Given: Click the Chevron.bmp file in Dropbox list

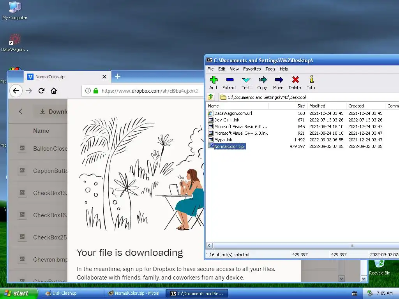Looking at the screenshot, I should 38,259.
